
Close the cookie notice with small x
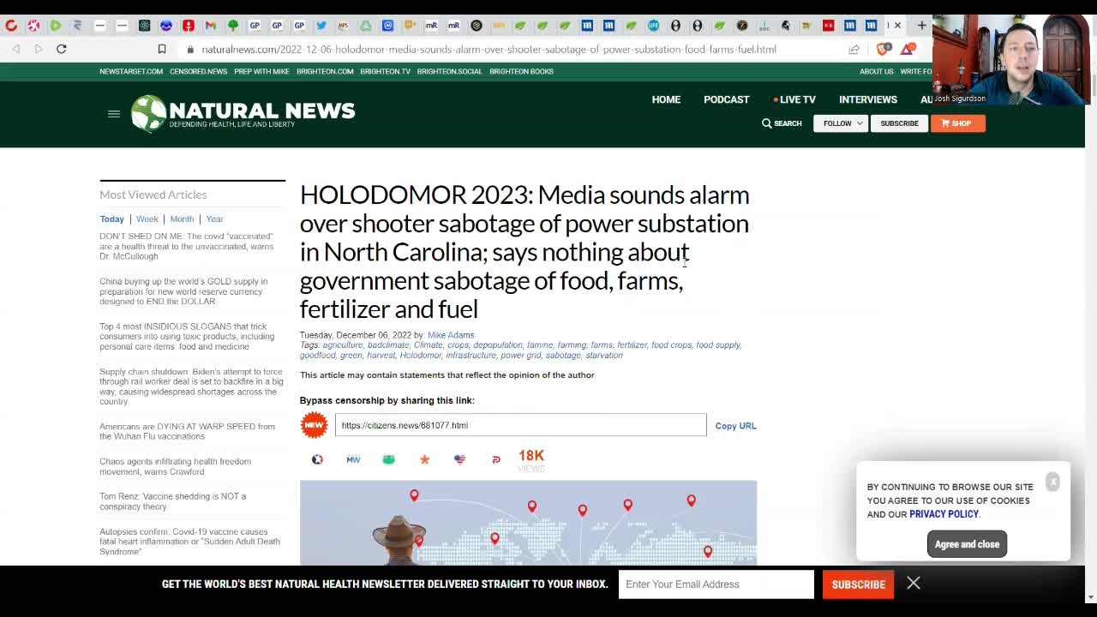[1052, 482]
